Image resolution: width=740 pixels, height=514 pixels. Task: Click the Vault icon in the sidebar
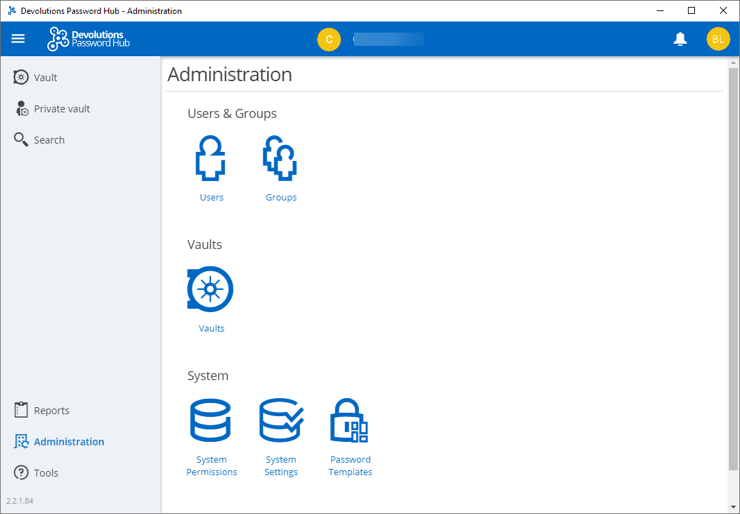tap(21, 77)
